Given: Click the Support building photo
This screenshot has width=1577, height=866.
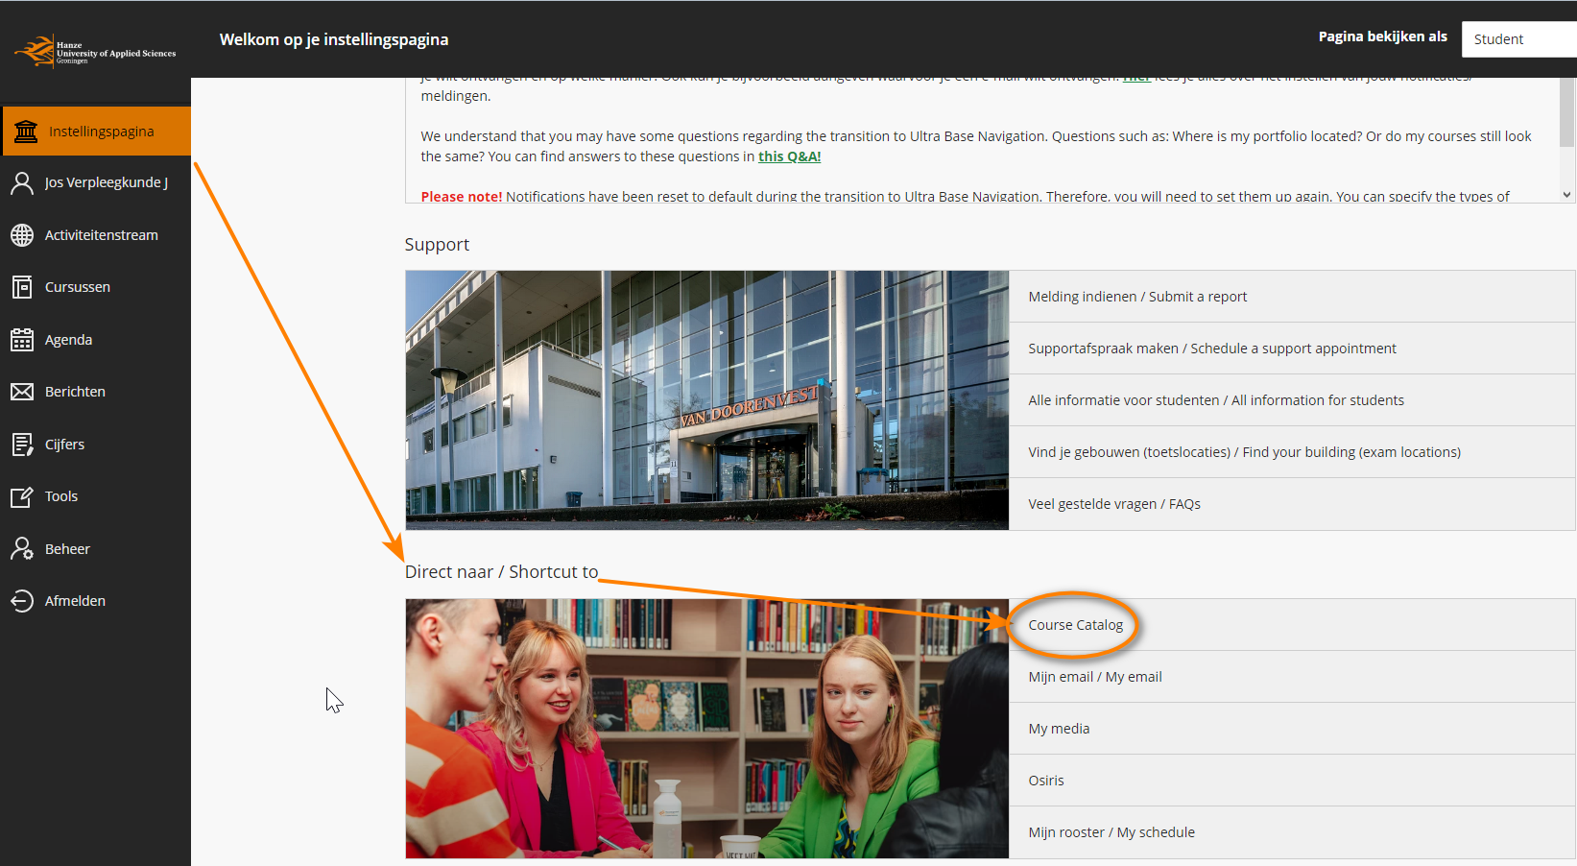Looking at the screenshot, I should pos(707,400).
